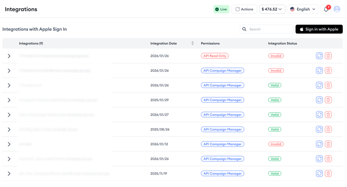
Task: Expand the 2026/01/12 integration row
Action: 9,144
